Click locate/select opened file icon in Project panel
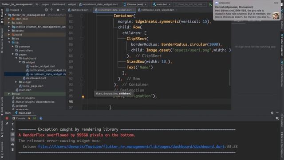This screenshot has width=284, height=160. [x=46, y=10]
